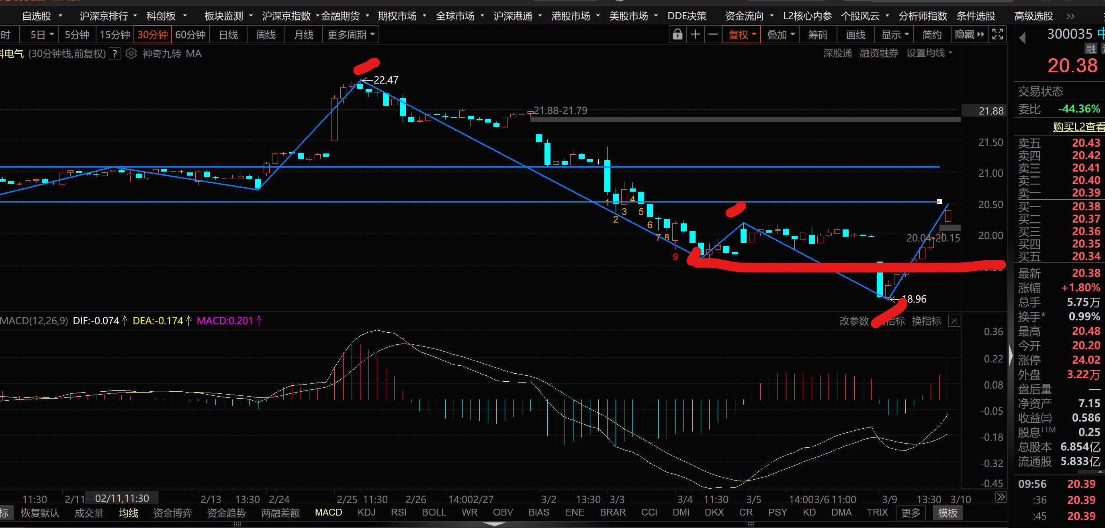Switch to the 60分钟 period

click(190, 34)
